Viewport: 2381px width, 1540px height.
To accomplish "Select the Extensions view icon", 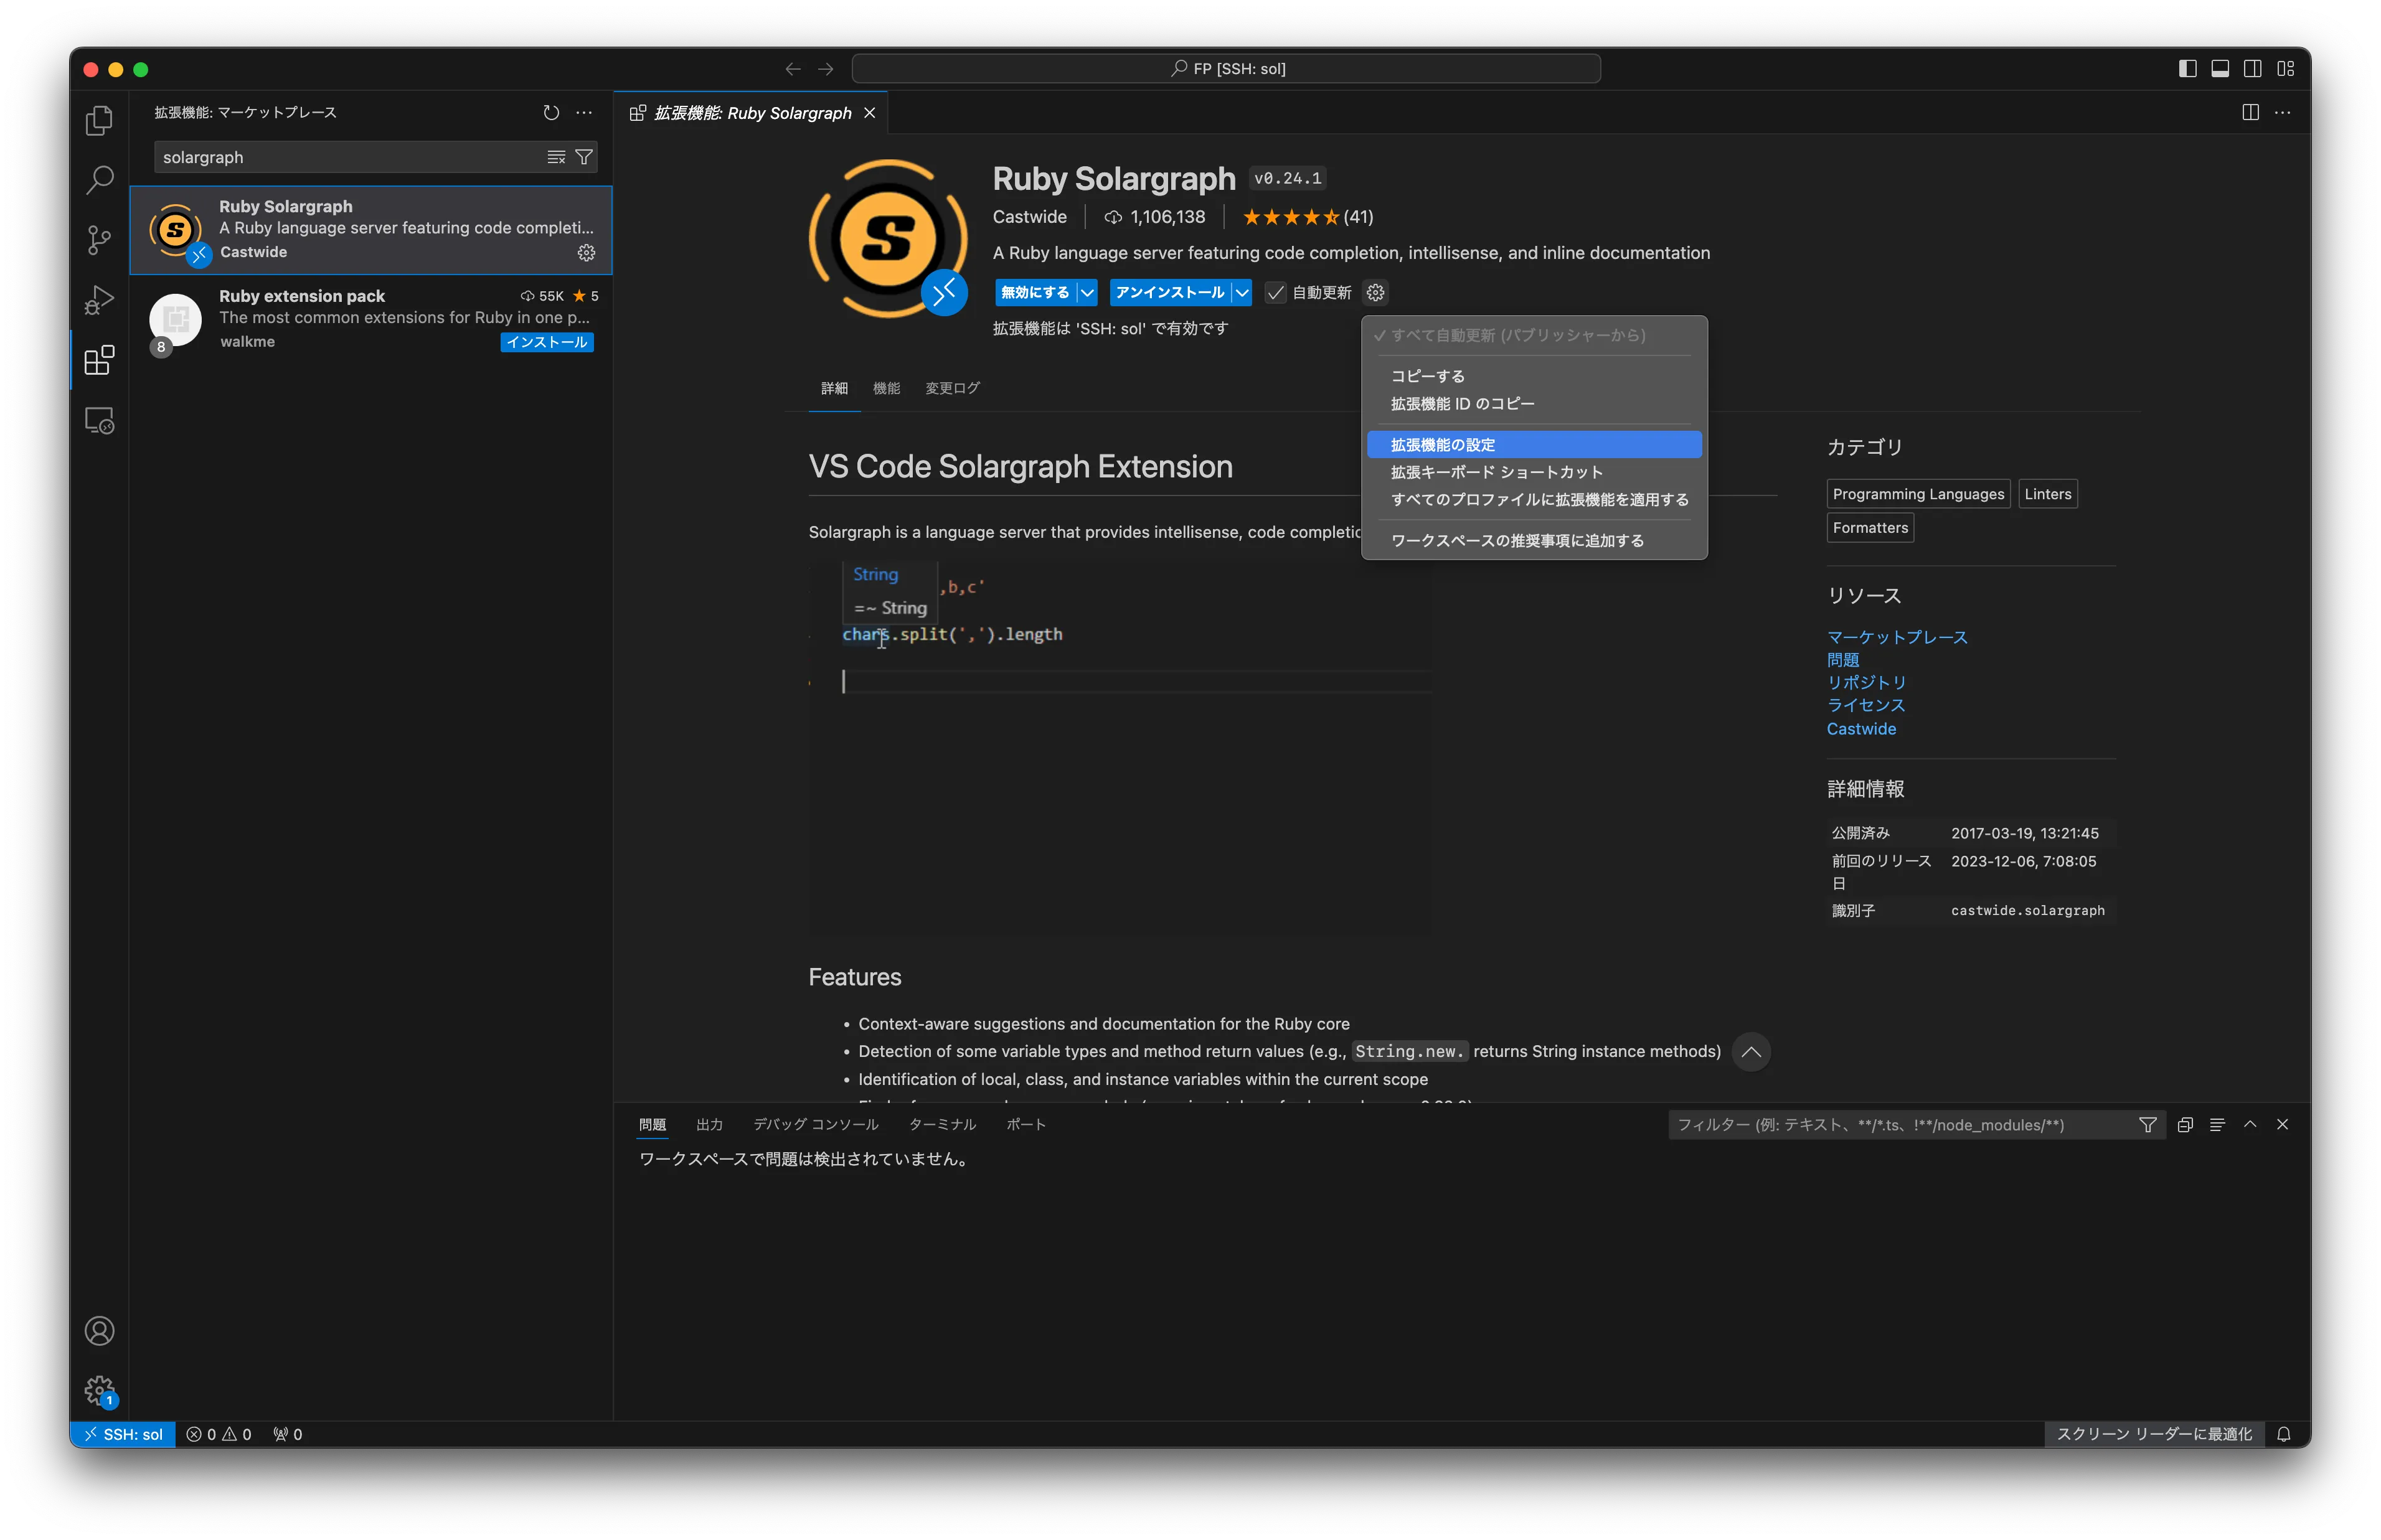I will [99, 360].
